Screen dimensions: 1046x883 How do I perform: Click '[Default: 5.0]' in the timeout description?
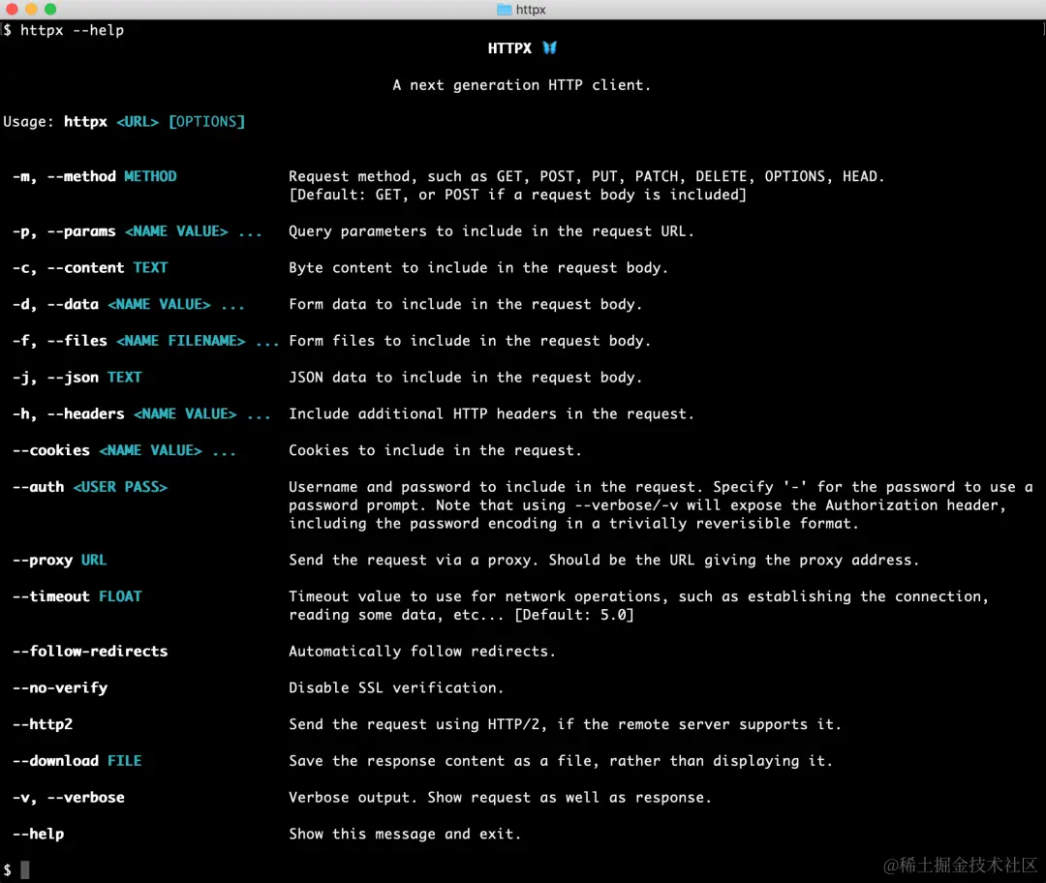(573, 615)
